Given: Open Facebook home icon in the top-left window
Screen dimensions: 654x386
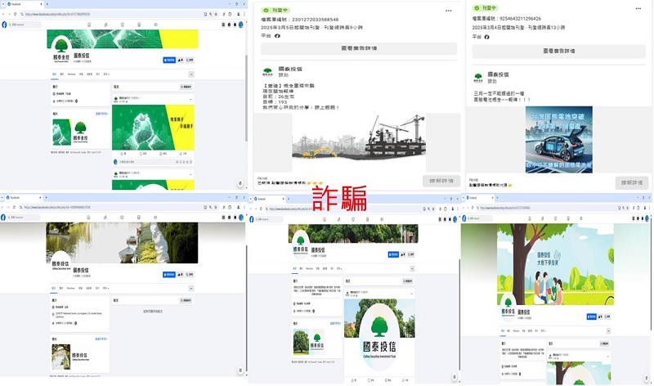Looking at the screenshot, I should pyautogui.click(x=89, y=25).
